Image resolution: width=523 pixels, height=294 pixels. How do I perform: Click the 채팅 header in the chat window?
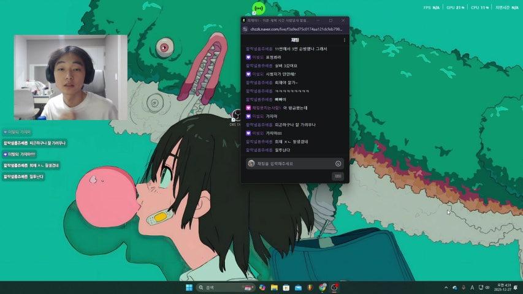click(x=294, y=40)
